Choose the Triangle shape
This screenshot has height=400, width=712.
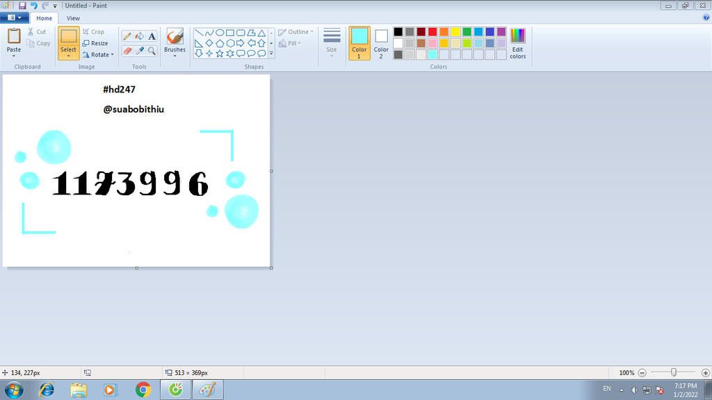point(261,33)
